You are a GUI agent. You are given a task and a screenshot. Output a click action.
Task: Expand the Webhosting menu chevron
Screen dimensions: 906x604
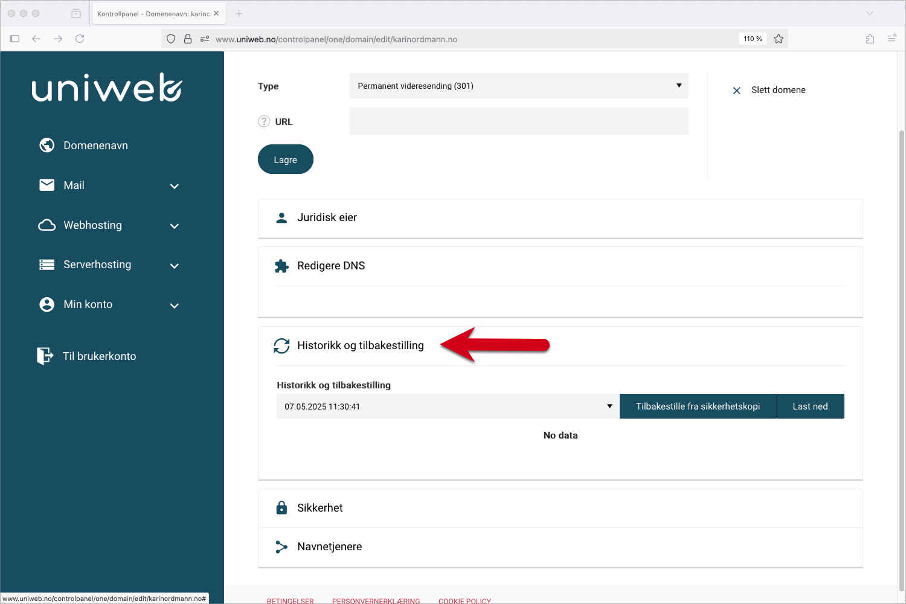click(175, 226)
